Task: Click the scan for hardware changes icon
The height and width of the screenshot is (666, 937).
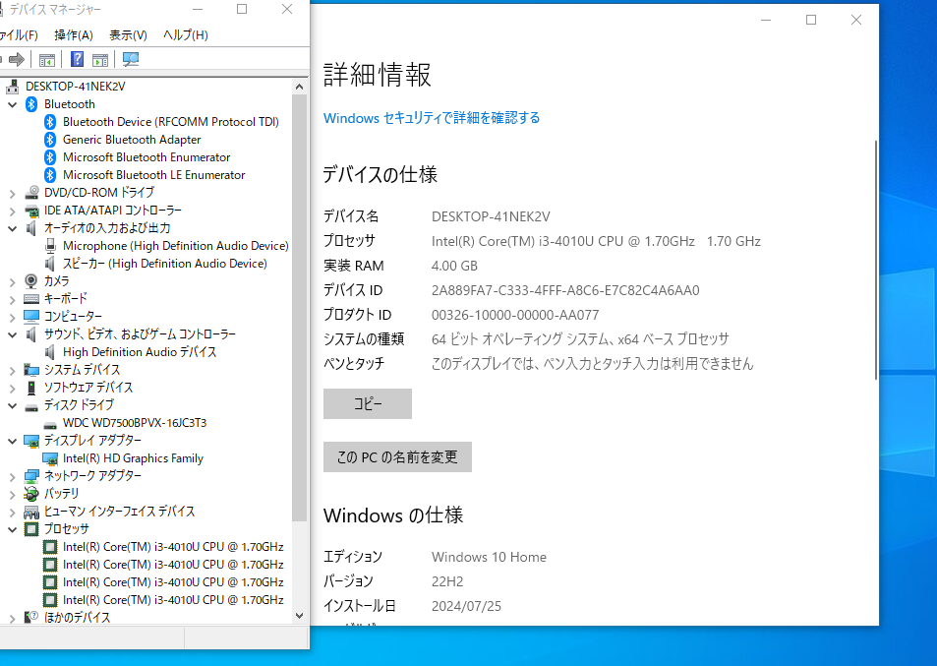Action: click(130, 59)
